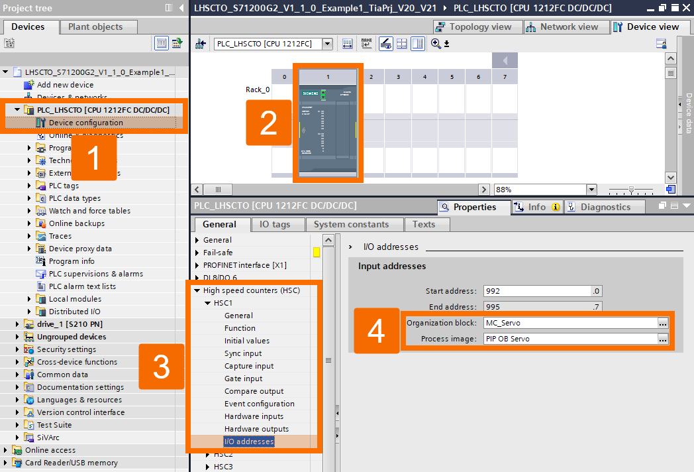Open the zoom level dropdown showing 88%
This screenshot has width=694, height=472.
pyautogui.click(x=591, y=190)
